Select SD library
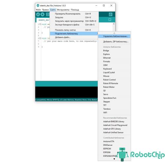This screenshot has width=165, height=162. (114, 91)
